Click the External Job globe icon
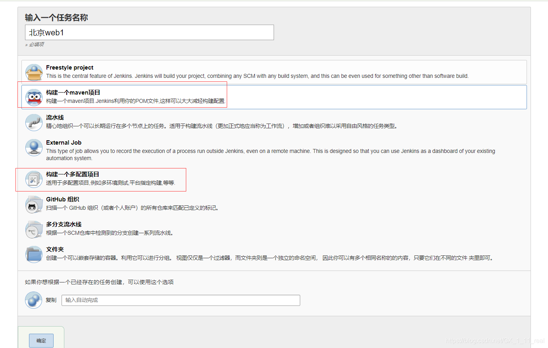 click(x=34, y=147)
